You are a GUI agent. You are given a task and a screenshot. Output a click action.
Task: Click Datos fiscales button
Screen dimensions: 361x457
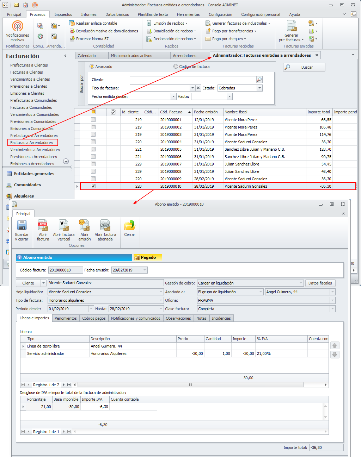pyautogui.click(x=320, y=283)
